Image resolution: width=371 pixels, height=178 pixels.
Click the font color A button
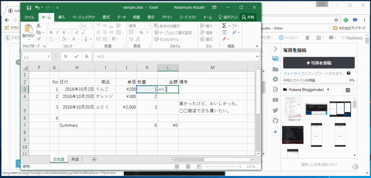click(74, 39)
